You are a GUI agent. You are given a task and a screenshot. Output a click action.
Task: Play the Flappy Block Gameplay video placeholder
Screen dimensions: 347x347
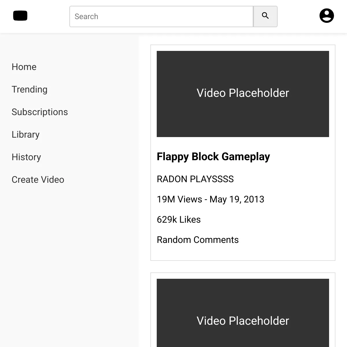[x=243, y=94]
